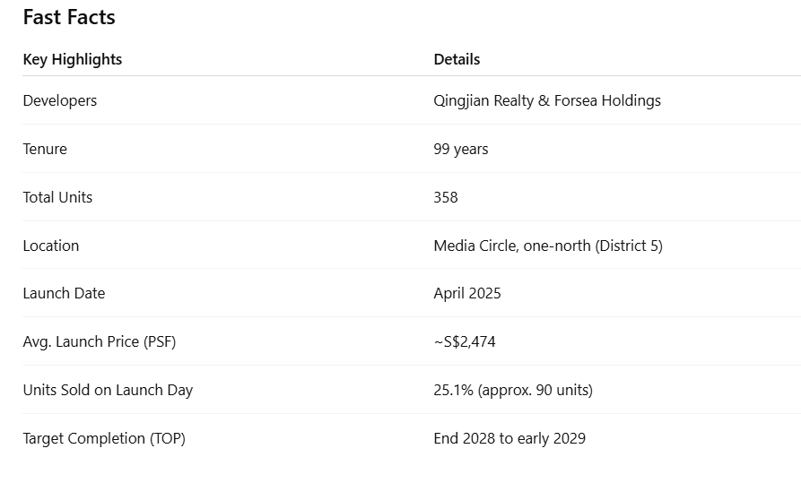Image resolution: width=801 pixels, height=483 pixels.
Task: Select the April 2025 value
Action: coord(467,293)
